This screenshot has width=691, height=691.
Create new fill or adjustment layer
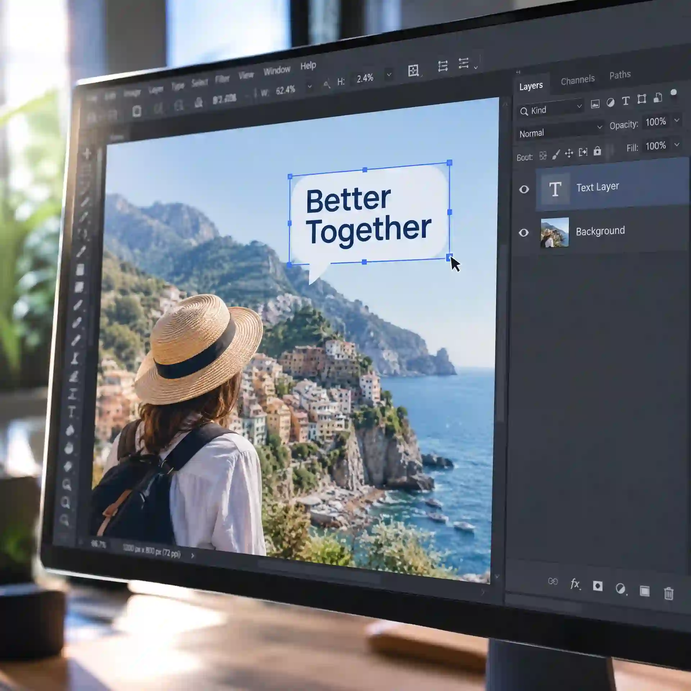coord(620,589)
